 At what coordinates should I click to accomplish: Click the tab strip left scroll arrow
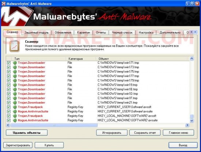(x=191, y=32)
